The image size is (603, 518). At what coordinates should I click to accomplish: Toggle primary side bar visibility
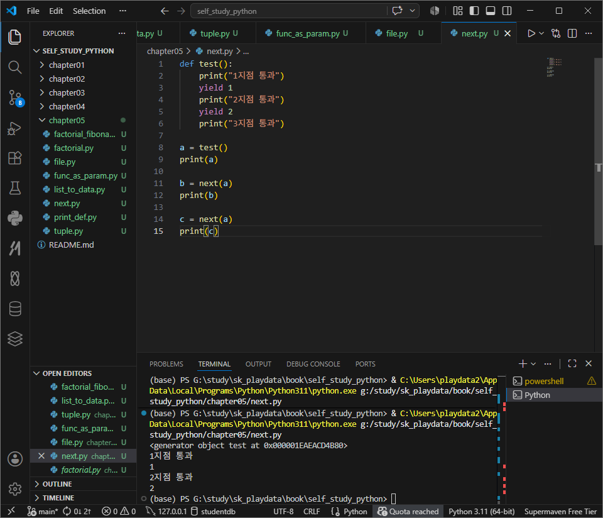point(474,11)
